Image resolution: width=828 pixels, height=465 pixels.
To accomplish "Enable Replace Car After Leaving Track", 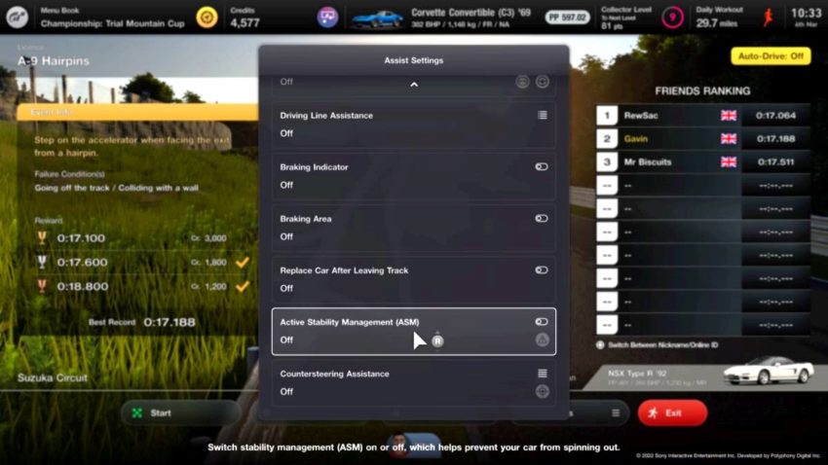I will pos(541,270).
